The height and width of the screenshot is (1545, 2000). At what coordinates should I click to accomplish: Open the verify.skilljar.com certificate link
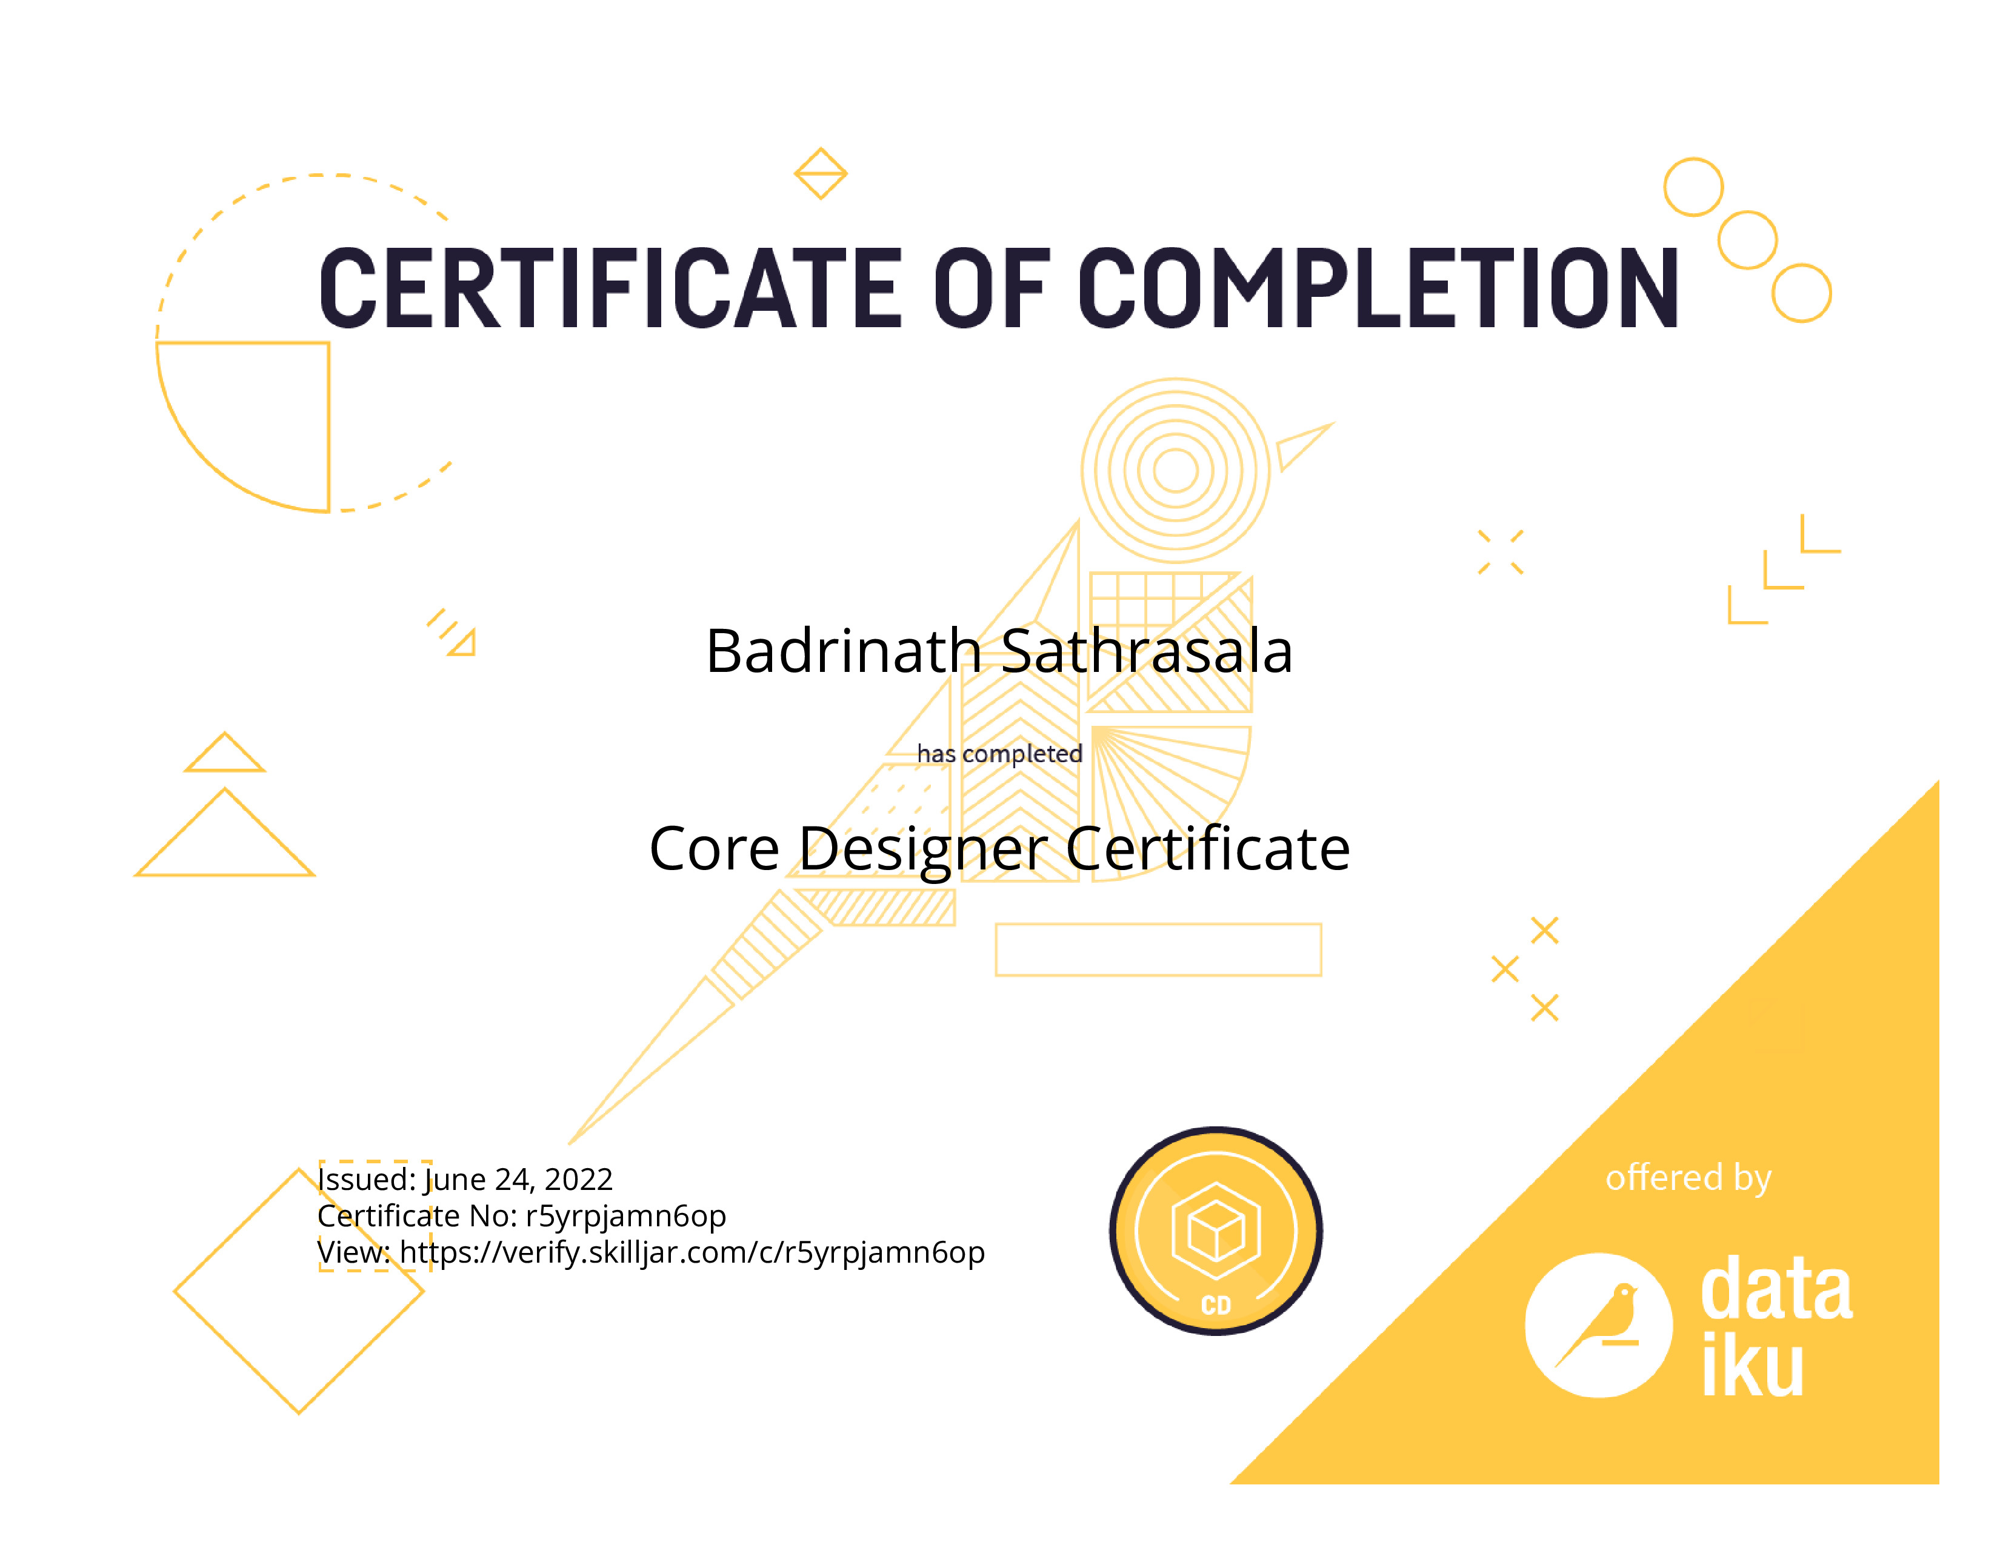pos(692,1252)
